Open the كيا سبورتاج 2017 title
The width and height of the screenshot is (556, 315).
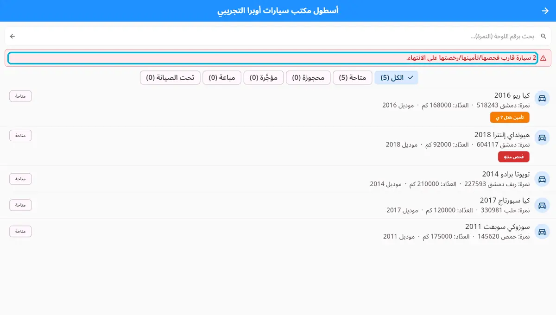coord(505,201)
